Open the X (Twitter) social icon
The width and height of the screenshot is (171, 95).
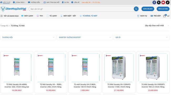(159, 2)
